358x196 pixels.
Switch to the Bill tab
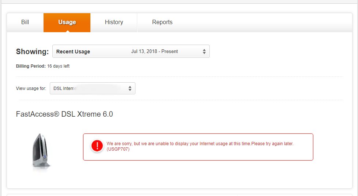click(x=25, y=22)
